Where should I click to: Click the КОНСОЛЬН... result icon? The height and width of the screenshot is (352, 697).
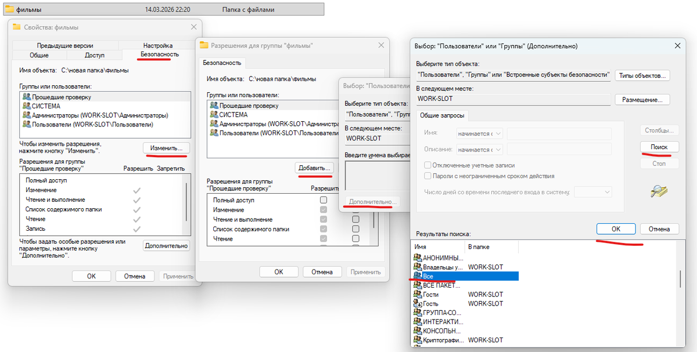(417, 331)
